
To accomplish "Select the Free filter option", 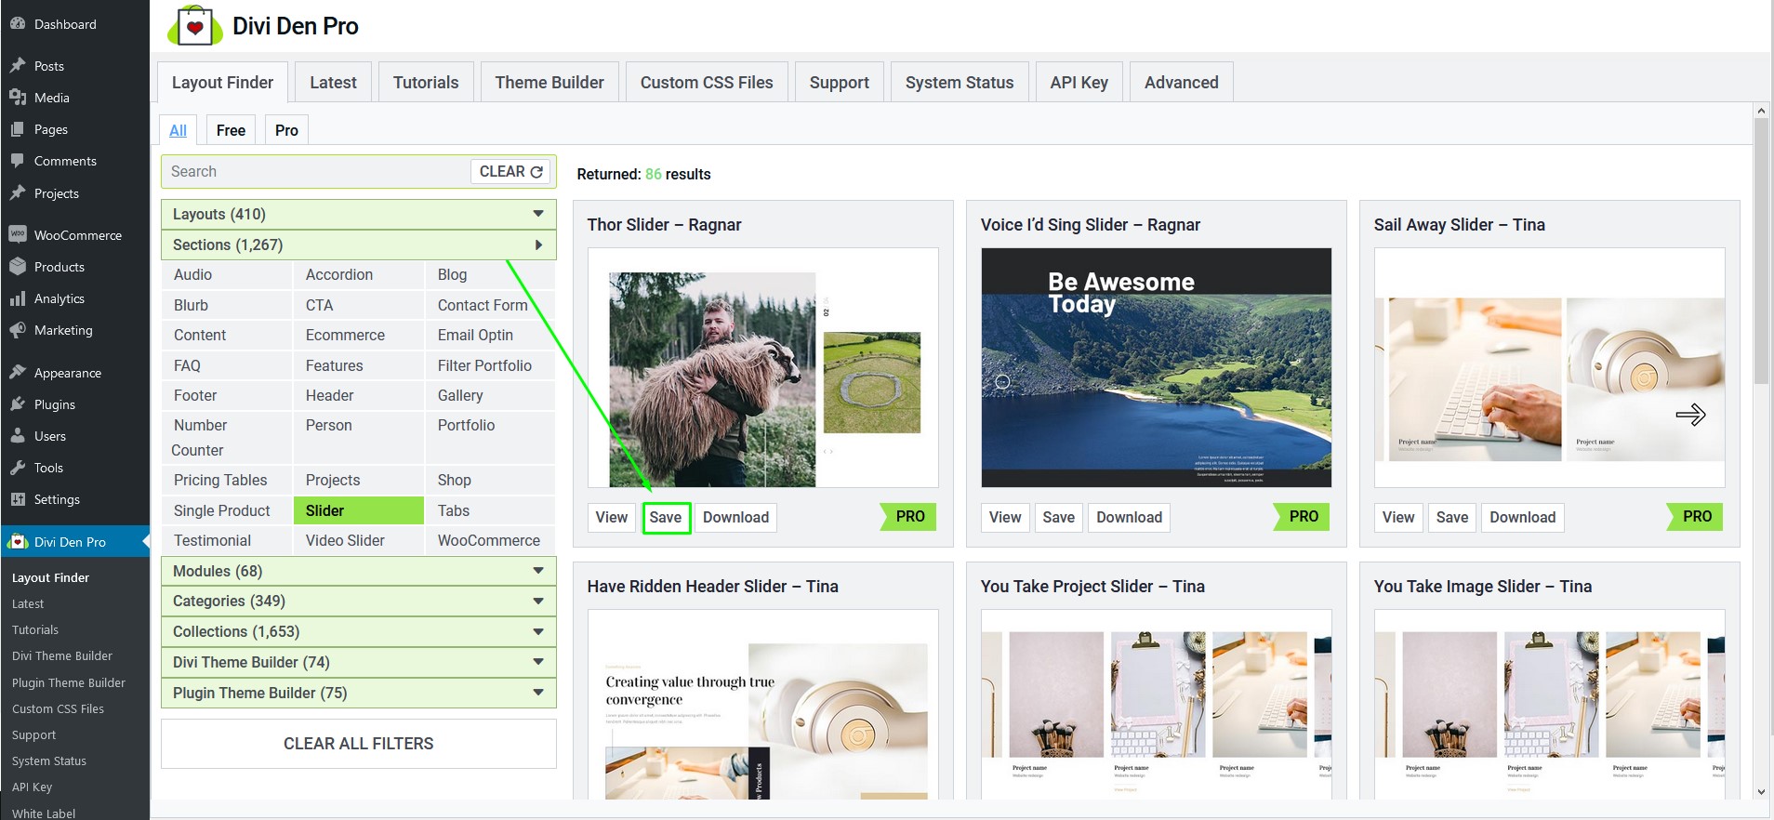I will click(231, 130).
